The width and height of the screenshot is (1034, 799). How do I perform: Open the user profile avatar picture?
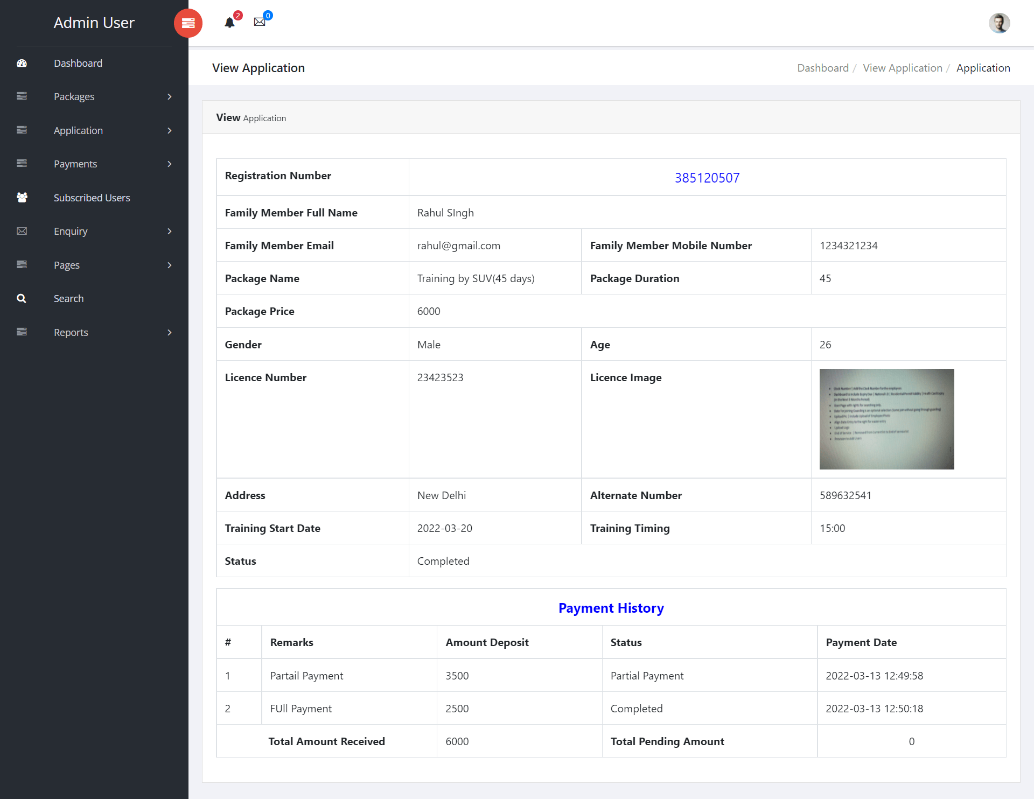point(999,23)
